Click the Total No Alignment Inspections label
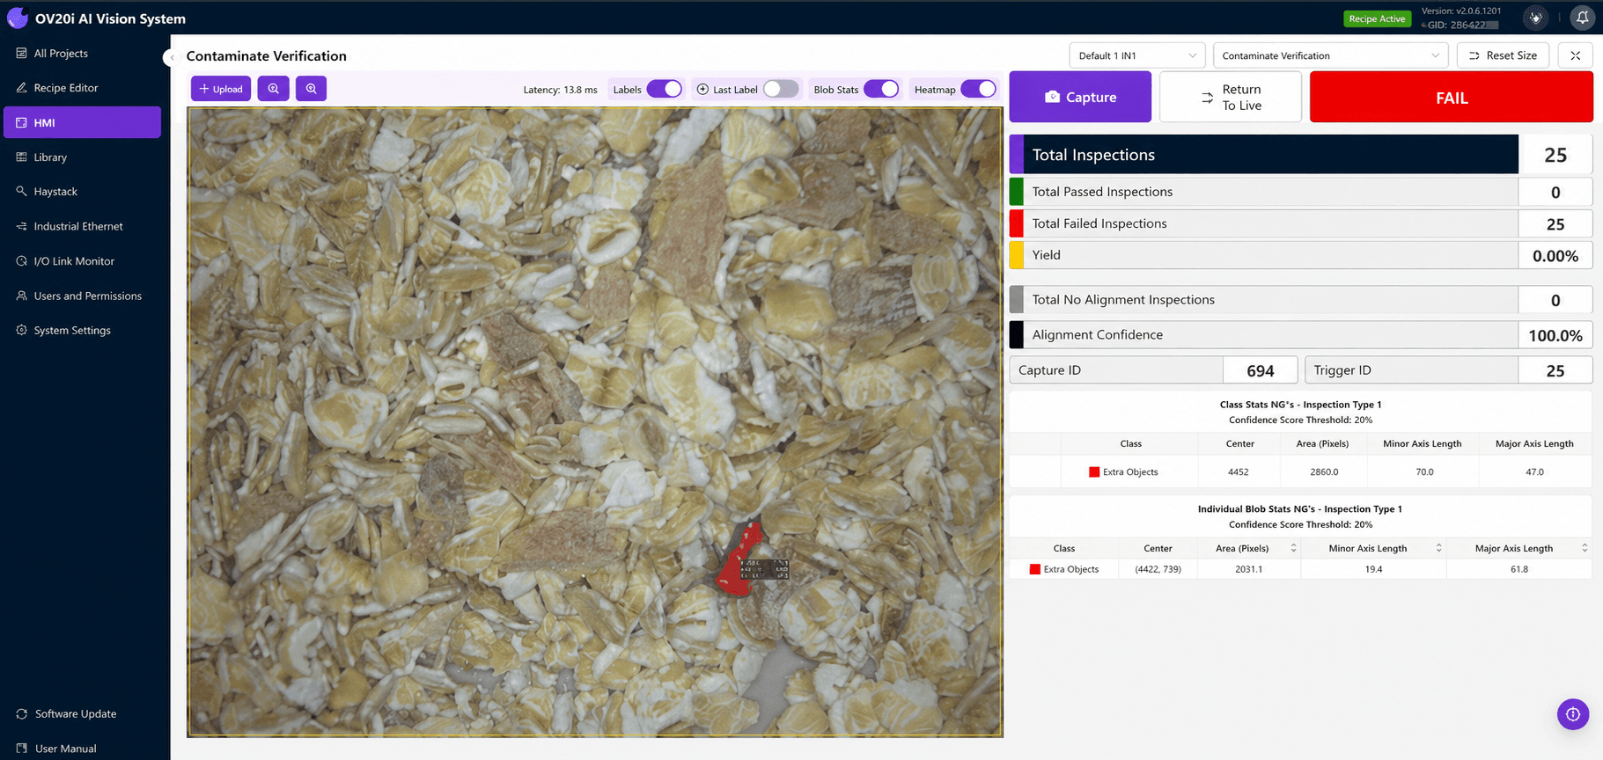Image resolution: width=1603 pixels, height=760 pixels. click(x=1123, y=300)
